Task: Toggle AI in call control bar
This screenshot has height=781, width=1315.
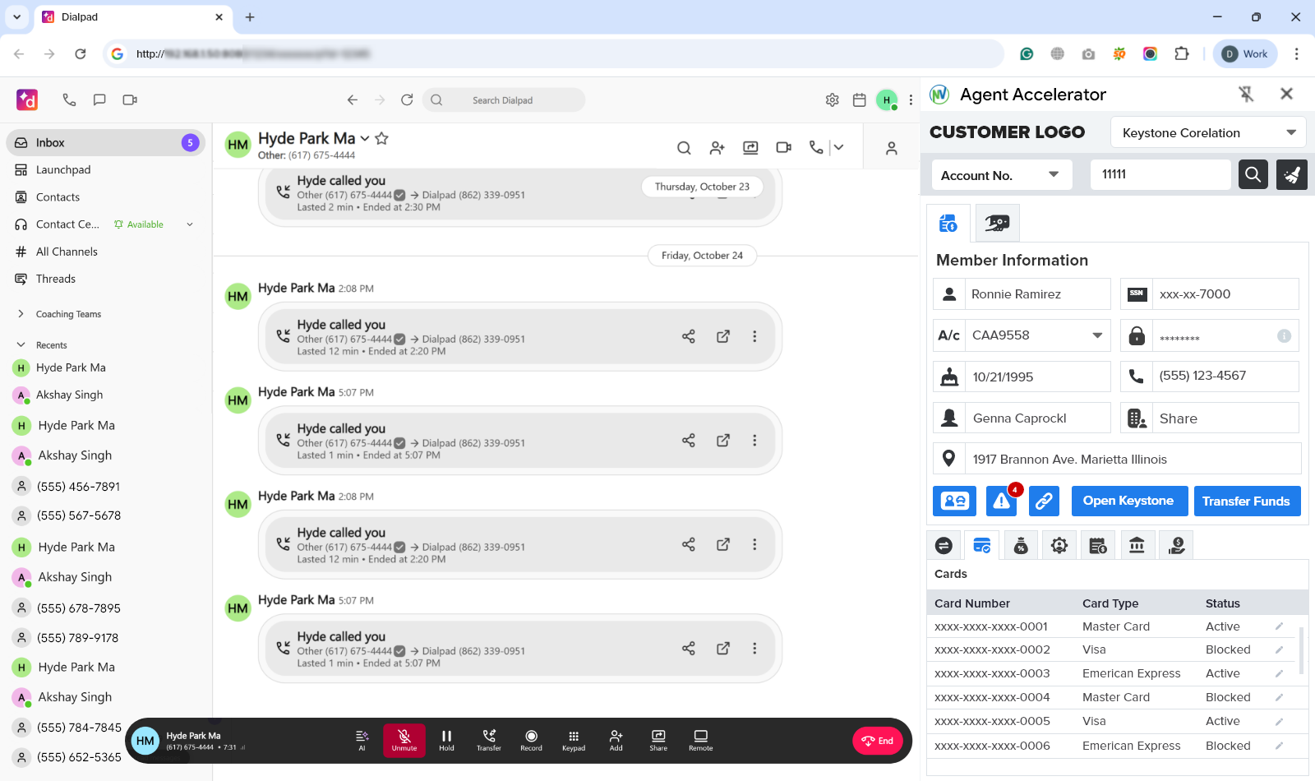Action: pyautogui.click(x=362, y=740)
